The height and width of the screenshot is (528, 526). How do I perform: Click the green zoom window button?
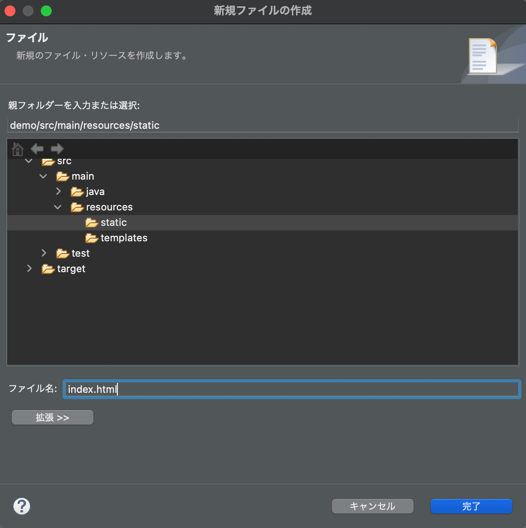tap(46, 11)
